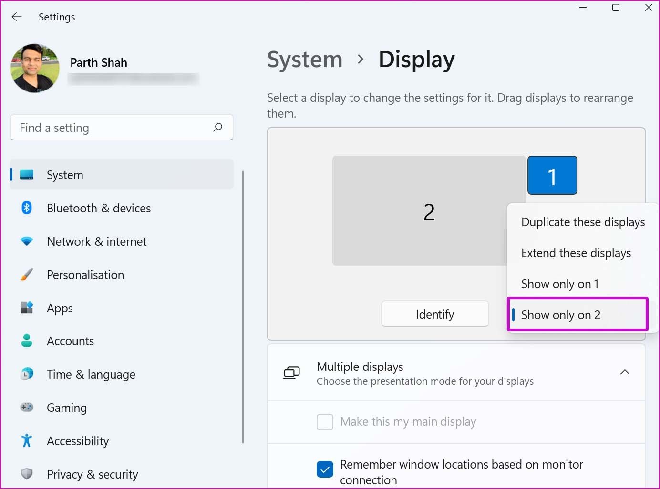Screen dimensions: 660x489
Task: Select the Bluetooth & devices icon
Action: (27, 208)
